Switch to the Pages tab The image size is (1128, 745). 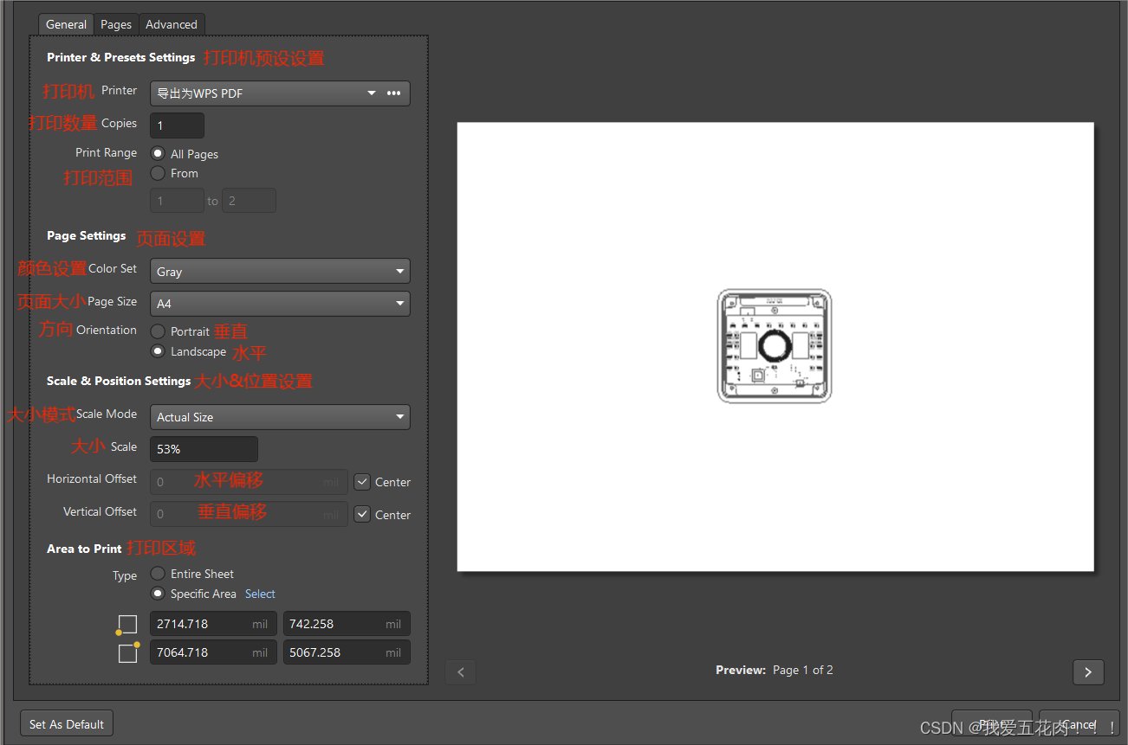[x=116, y=24]
